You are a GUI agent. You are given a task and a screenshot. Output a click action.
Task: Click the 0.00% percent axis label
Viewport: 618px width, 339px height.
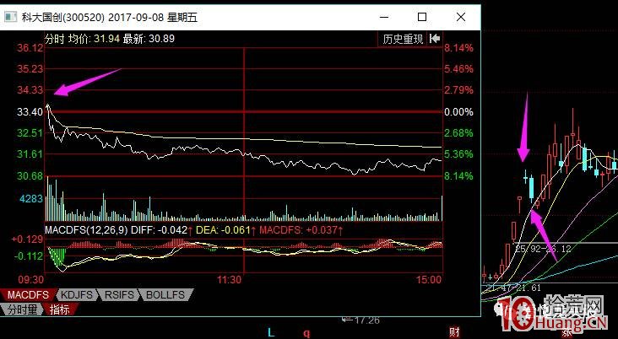coord(458,112)
